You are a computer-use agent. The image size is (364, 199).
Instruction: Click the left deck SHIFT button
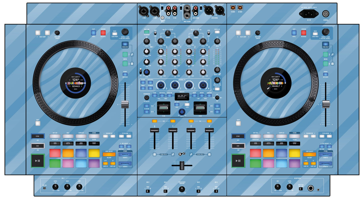point(38,123)
